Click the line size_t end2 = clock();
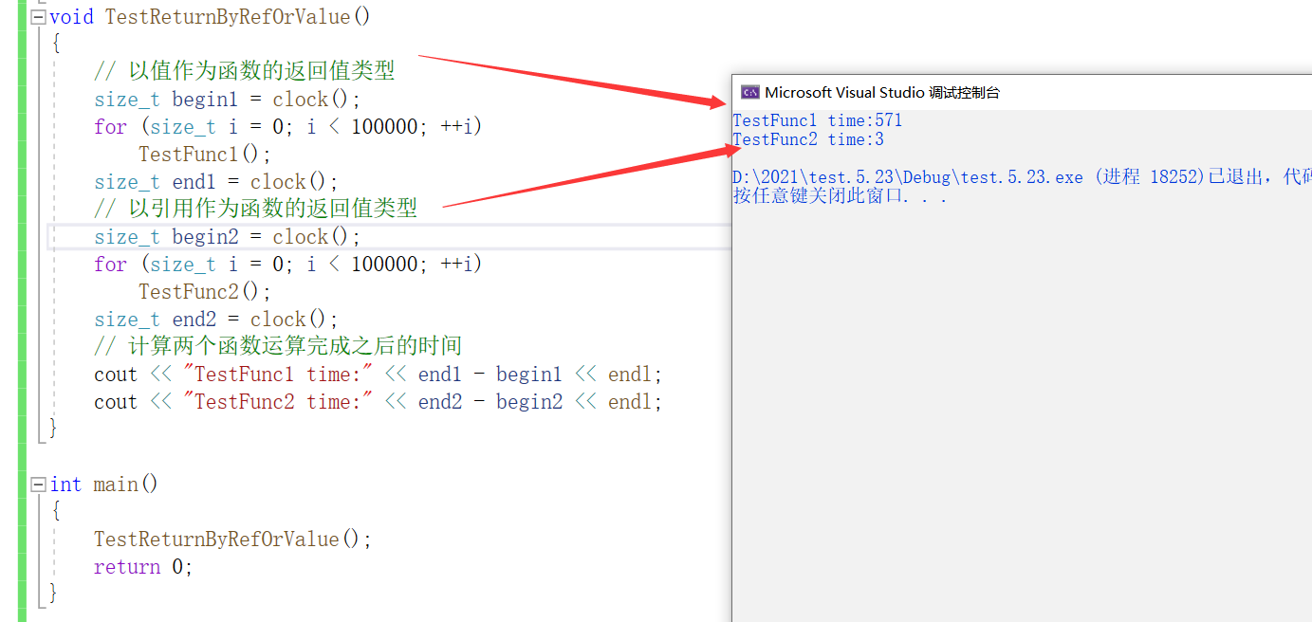Screen dimensions: 1312x622 coord(216,319)
